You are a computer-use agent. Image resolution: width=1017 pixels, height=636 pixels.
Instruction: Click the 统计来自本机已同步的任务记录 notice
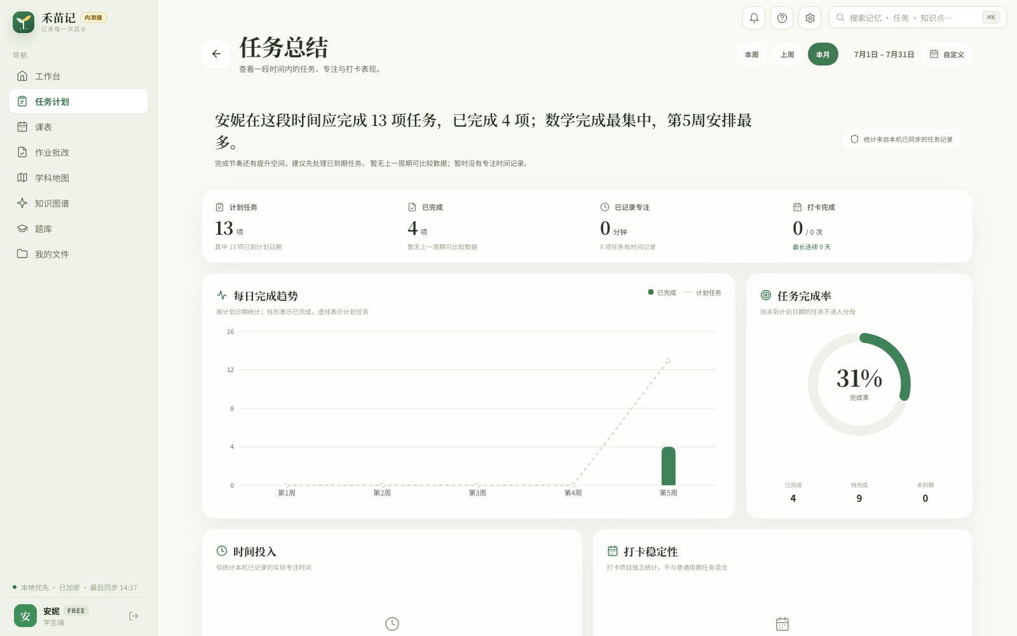pos(901,139)
